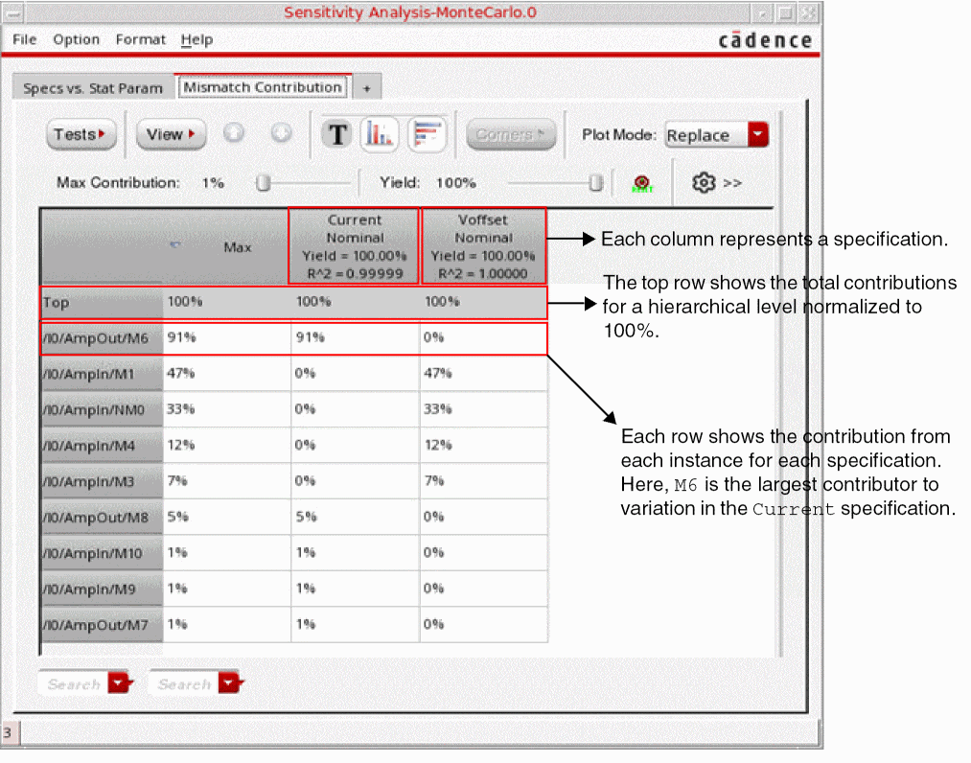Open the File menu

[25, 39]
